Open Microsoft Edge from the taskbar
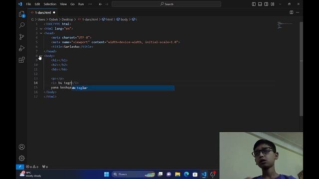Viewport: 319px width, 179px height. click(186, 175)
